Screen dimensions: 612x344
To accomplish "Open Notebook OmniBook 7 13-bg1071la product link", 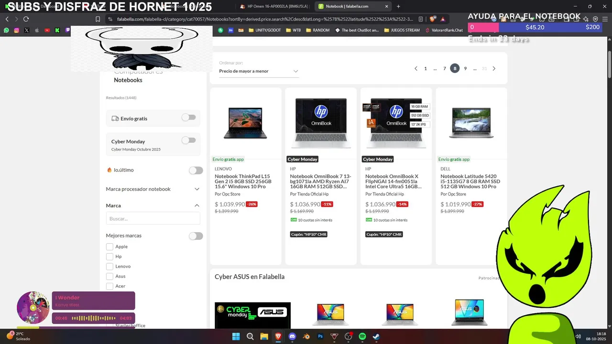I will [x=320, y=182].
